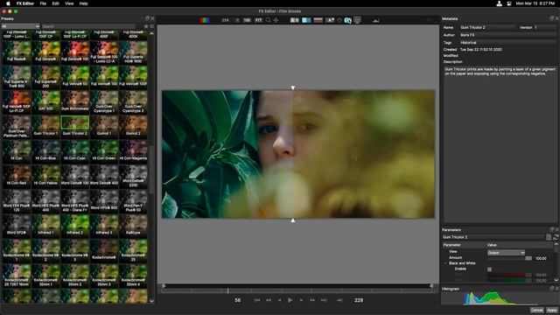Undock the Metadata panel
This screenshot has width=560, height=315.
(552, 18)
